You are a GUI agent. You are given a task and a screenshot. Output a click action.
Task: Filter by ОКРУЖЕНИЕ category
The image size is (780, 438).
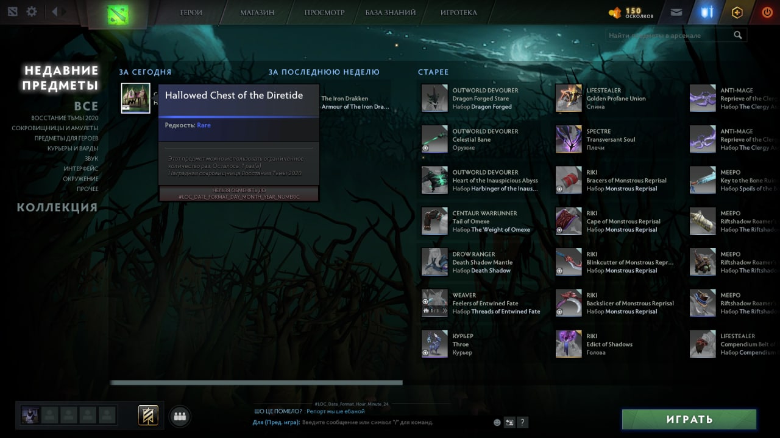point(80,179)
